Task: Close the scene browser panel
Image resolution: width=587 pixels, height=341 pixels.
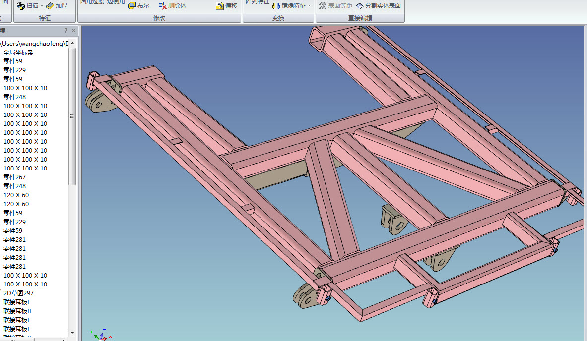Action: pyautogui.click(x=74, y=31)
